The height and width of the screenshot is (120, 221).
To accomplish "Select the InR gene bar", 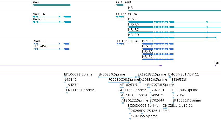I will (175, 10).
